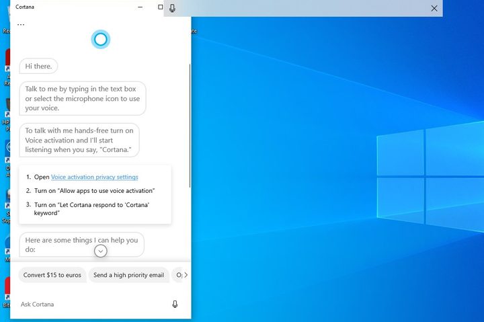Minimize the Cortana window
Image resolution: width=484 pixels, height=322 pixels.
coord(140,7)
